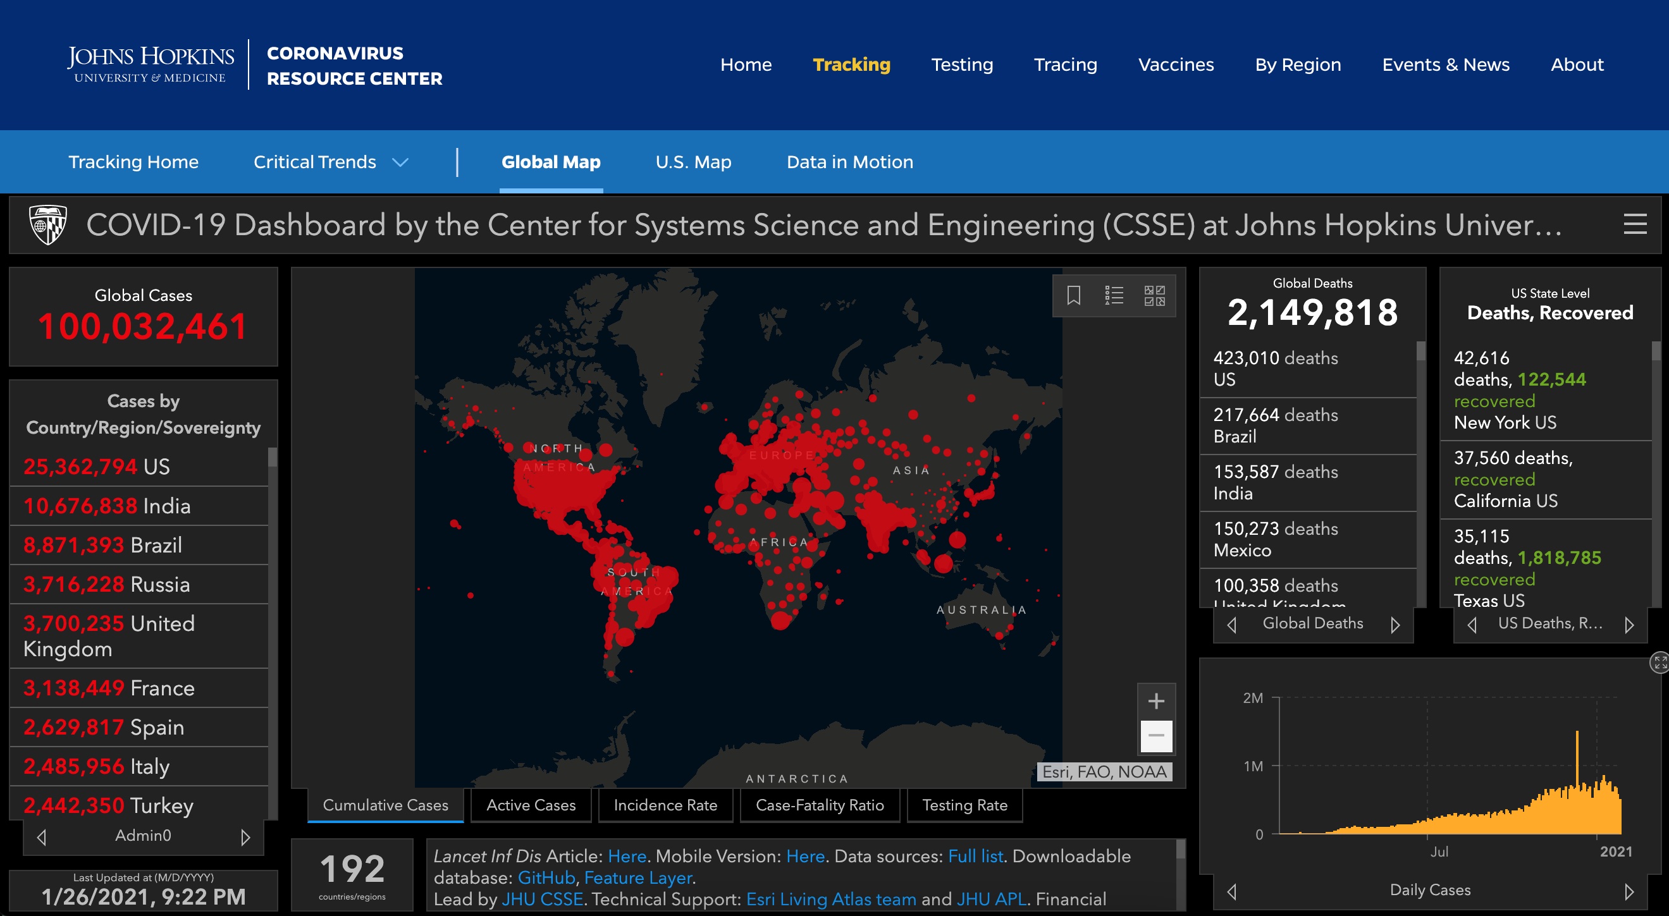Click the country list scrollbar
1669x916 pixels.
coord(273,633)
